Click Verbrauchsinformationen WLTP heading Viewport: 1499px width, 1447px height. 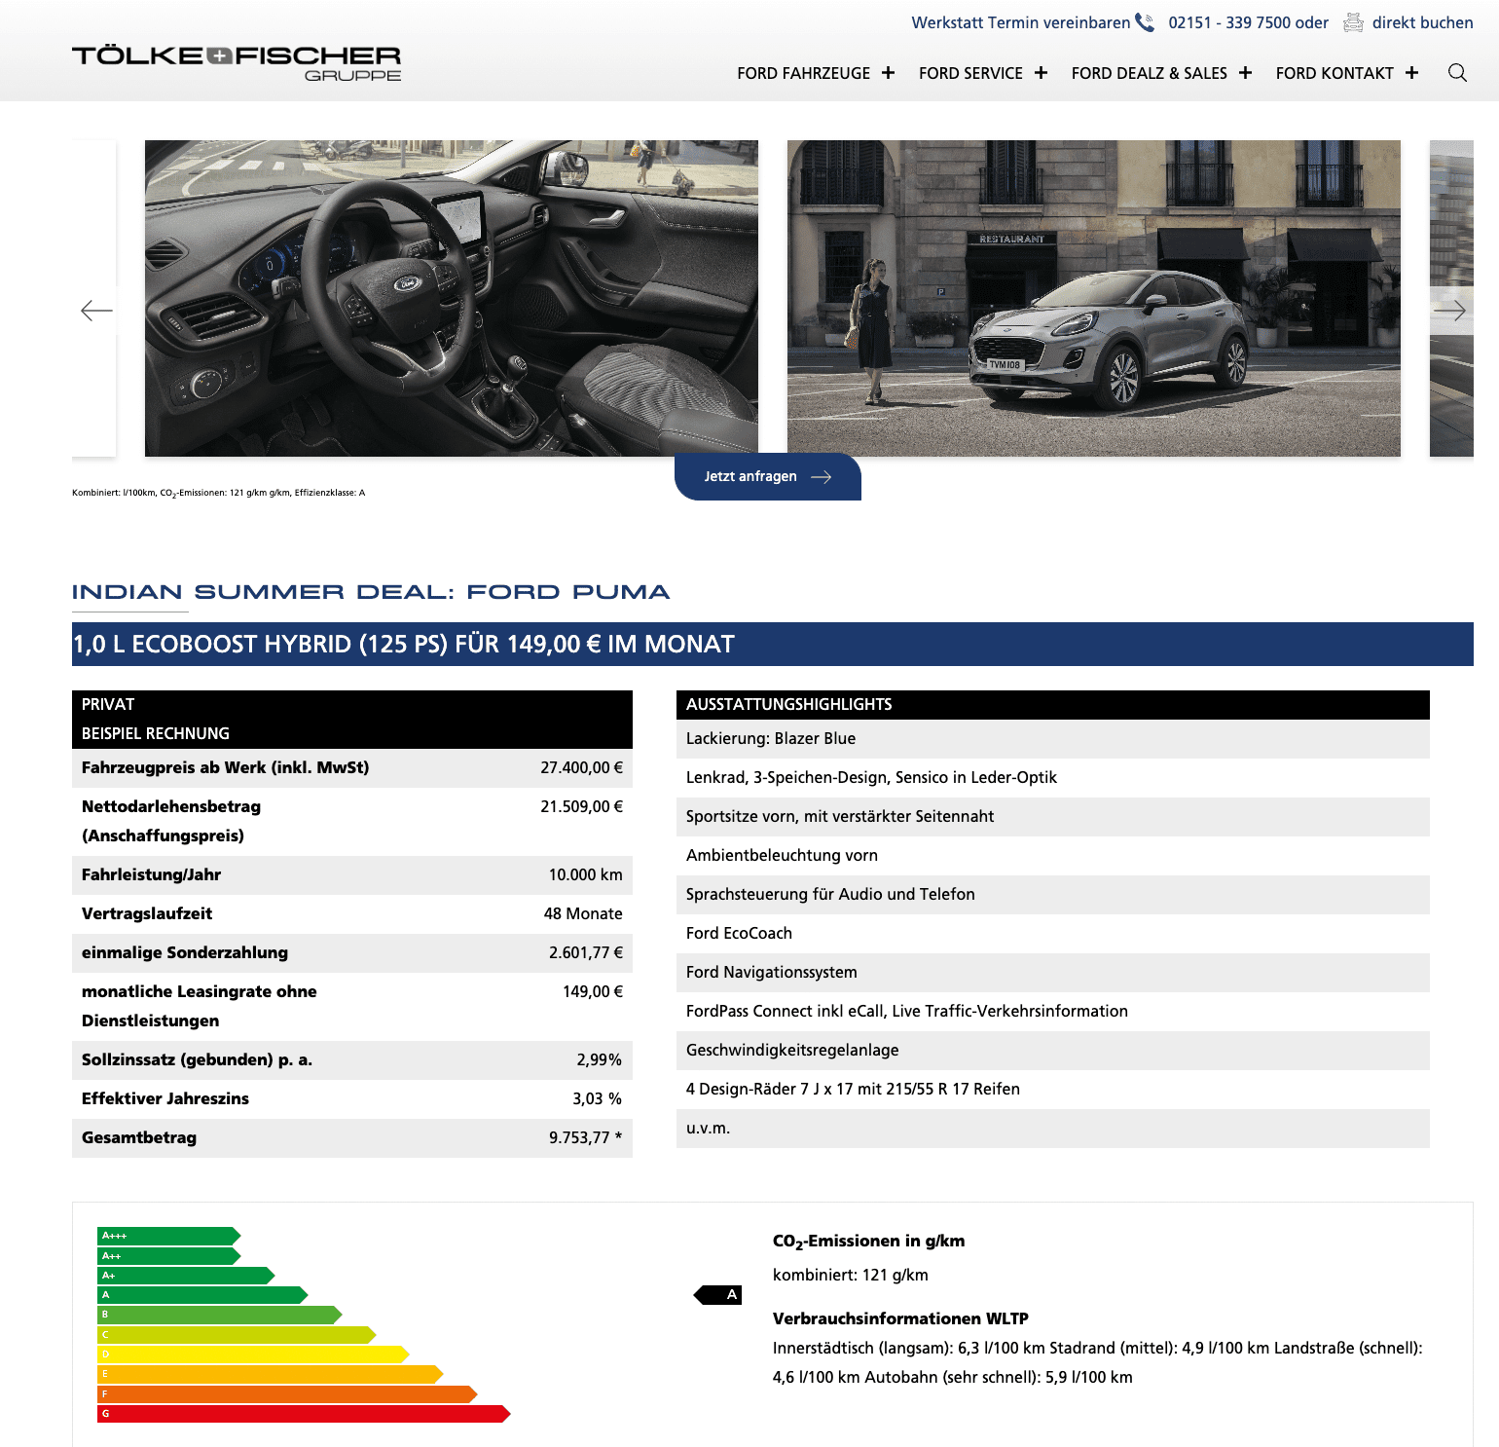pos(900,1318)
